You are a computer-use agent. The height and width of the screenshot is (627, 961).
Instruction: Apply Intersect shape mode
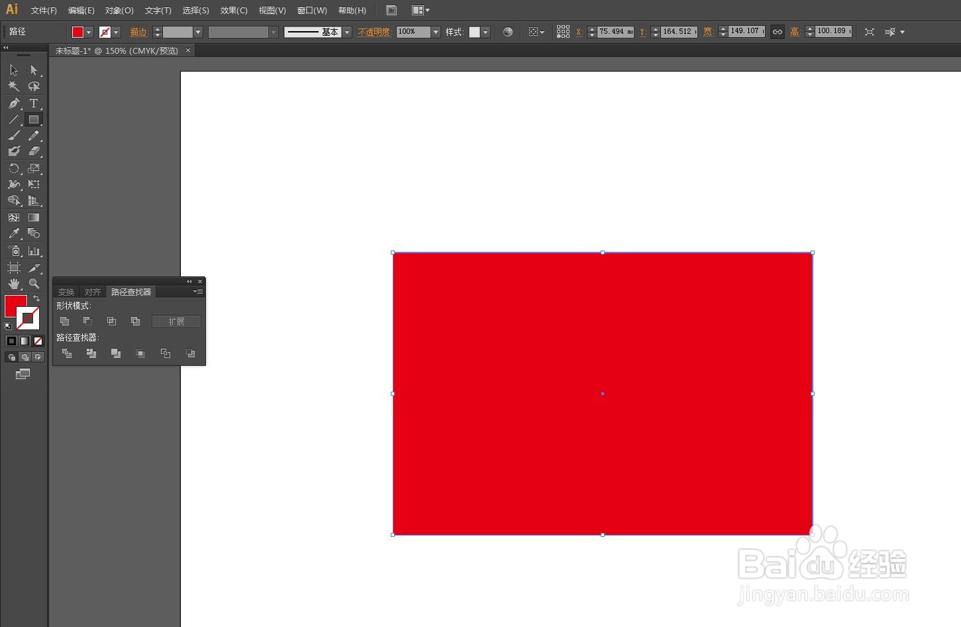click(x=112, y=321)
